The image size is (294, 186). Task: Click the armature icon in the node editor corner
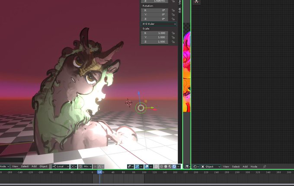[x=196, y=2]
